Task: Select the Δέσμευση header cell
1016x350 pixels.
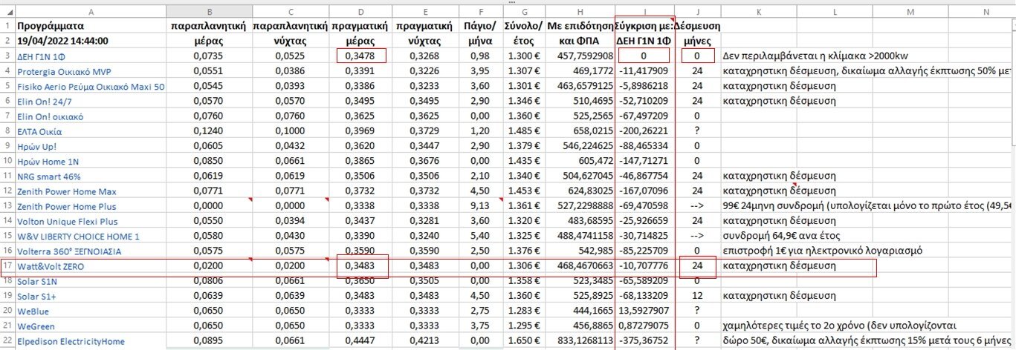Action: pyautogui.click(x=696, y=26)
